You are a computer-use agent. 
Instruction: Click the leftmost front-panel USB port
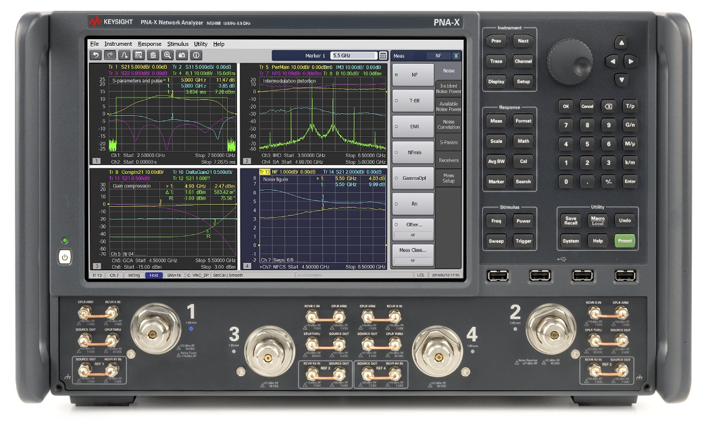pos(498,275)
